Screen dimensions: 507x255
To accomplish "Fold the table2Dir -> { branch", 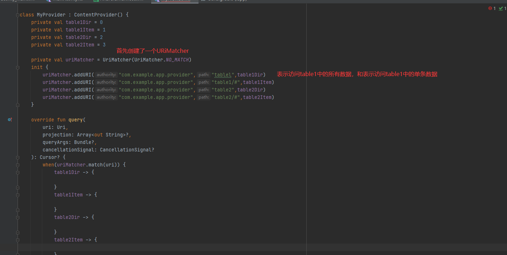I will tap(17, 217).
